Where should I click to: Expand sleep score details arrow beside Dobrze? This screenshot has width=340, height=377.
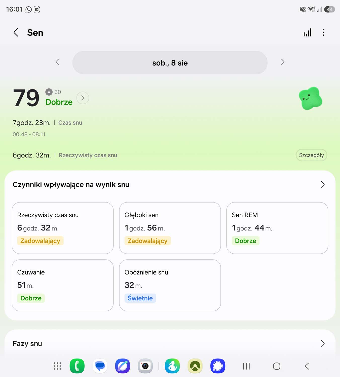tap(83, 98)
